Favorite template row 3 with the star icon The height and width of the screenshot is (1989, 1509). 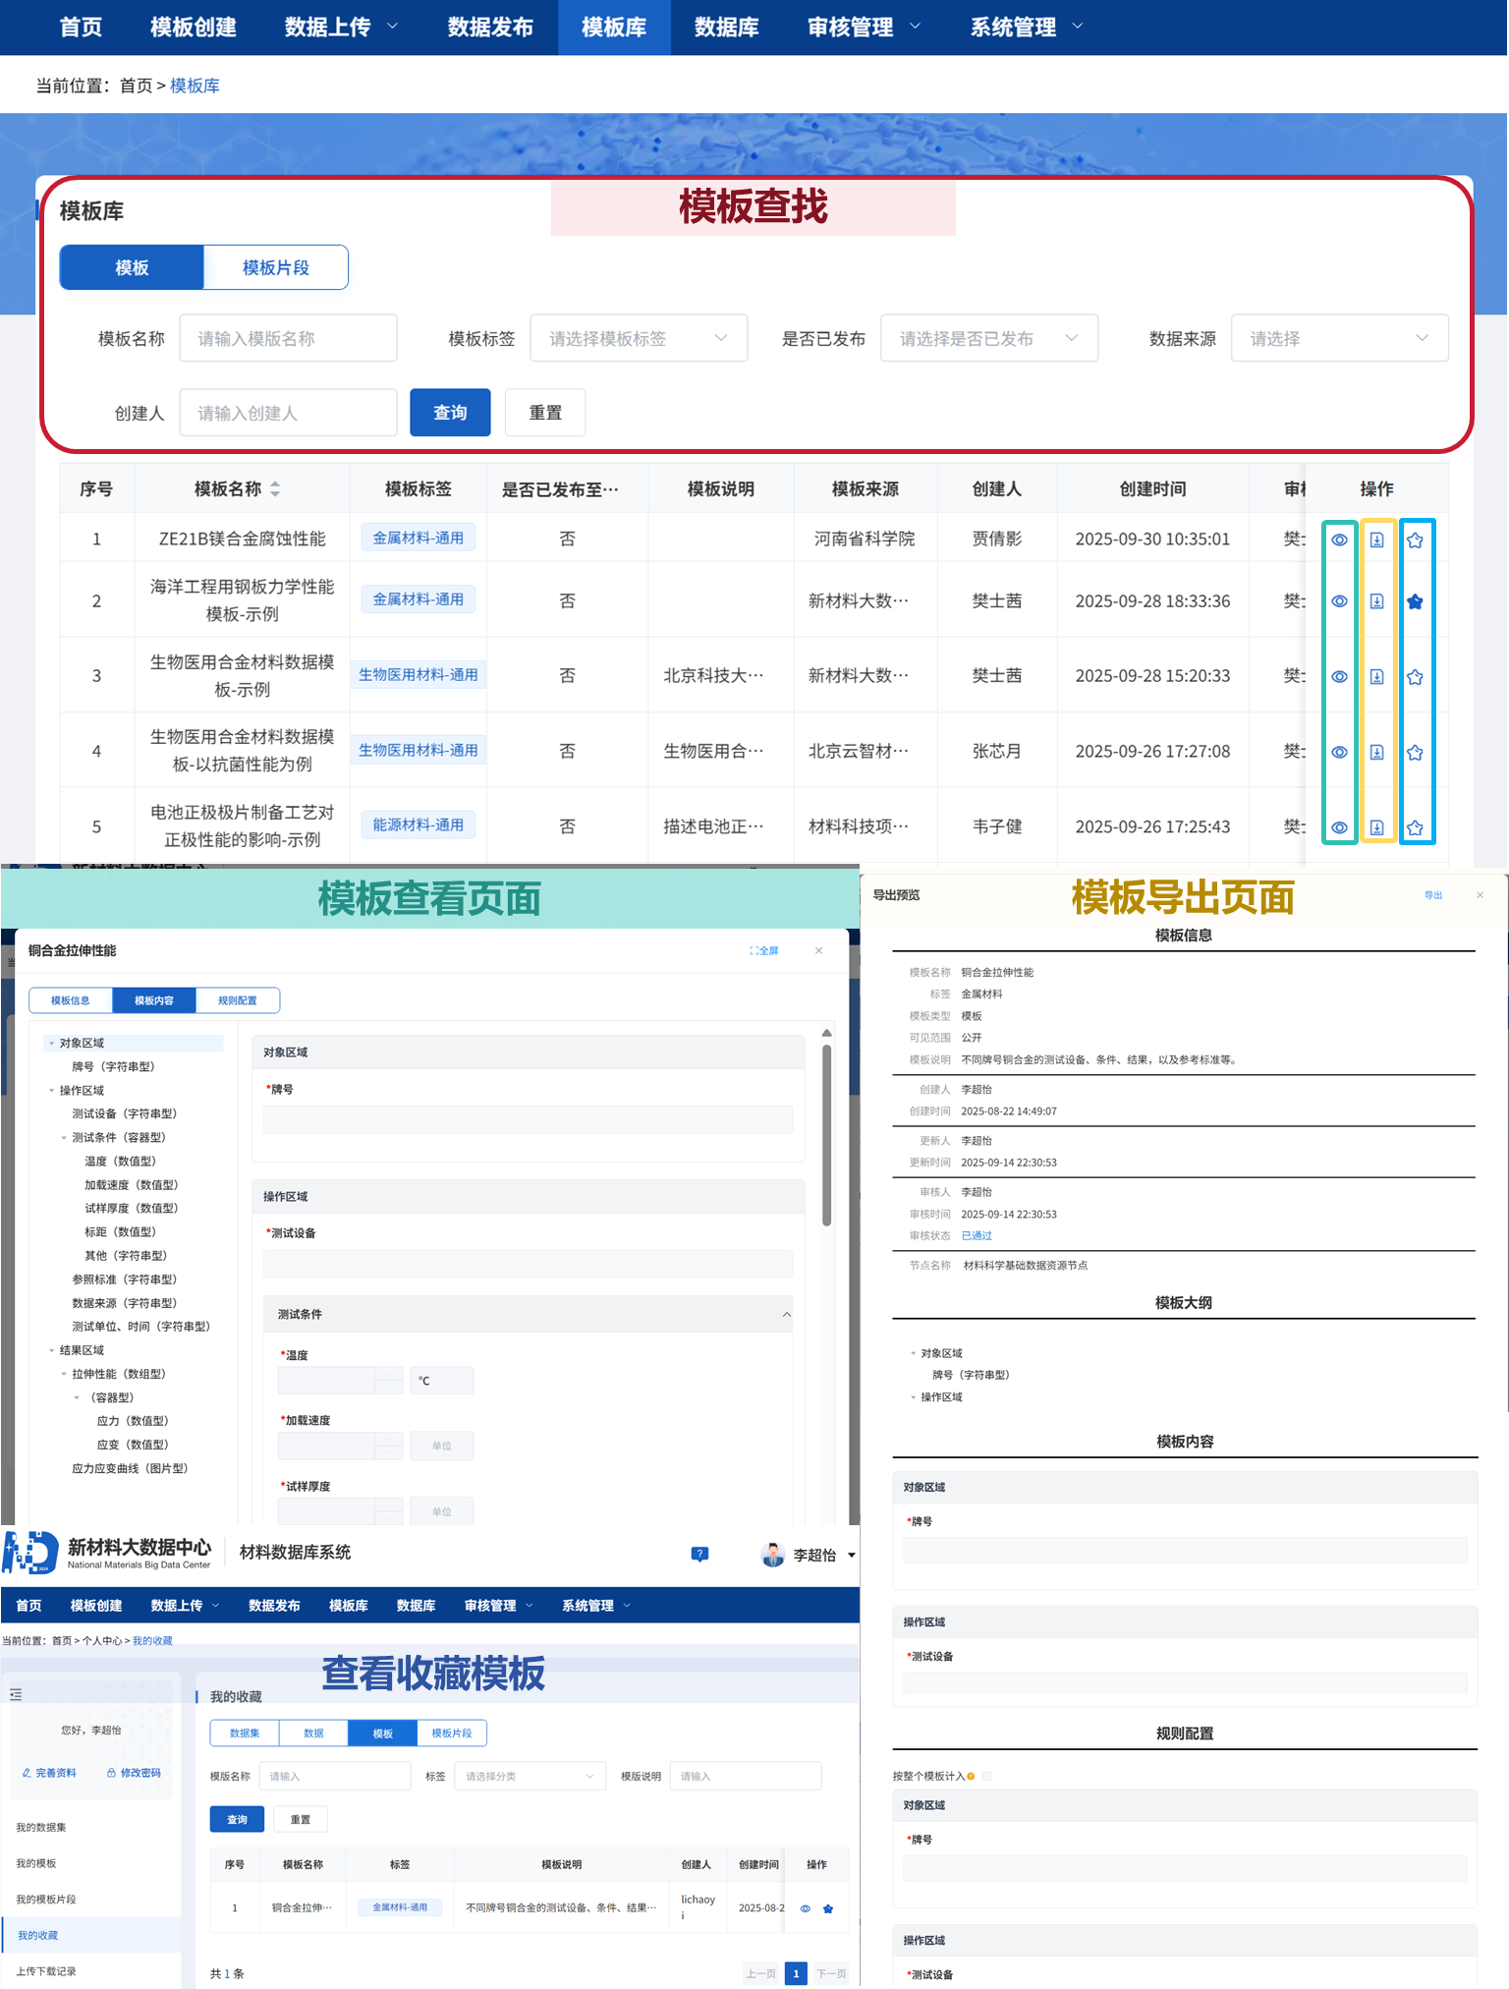[x=1415, y=677]
